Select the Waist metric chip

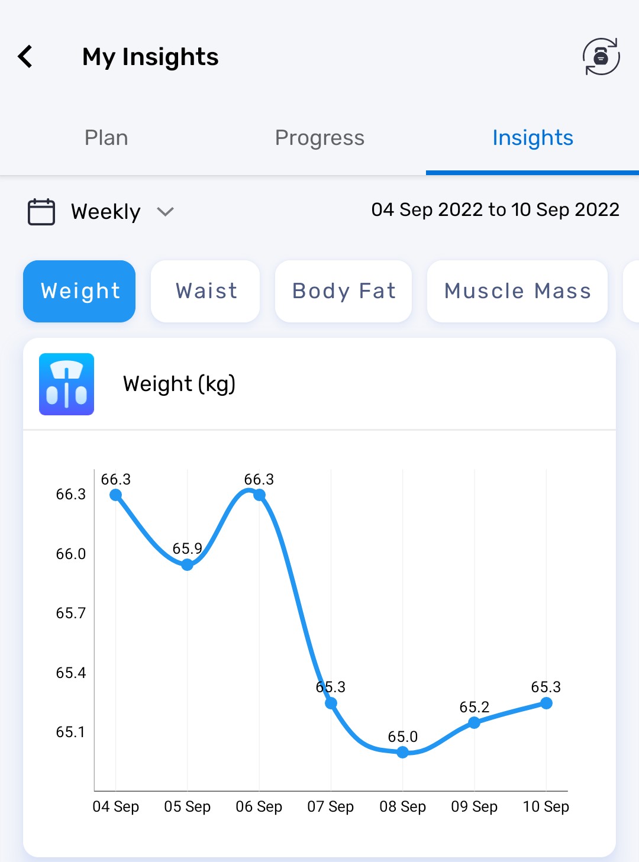point(205,291)
